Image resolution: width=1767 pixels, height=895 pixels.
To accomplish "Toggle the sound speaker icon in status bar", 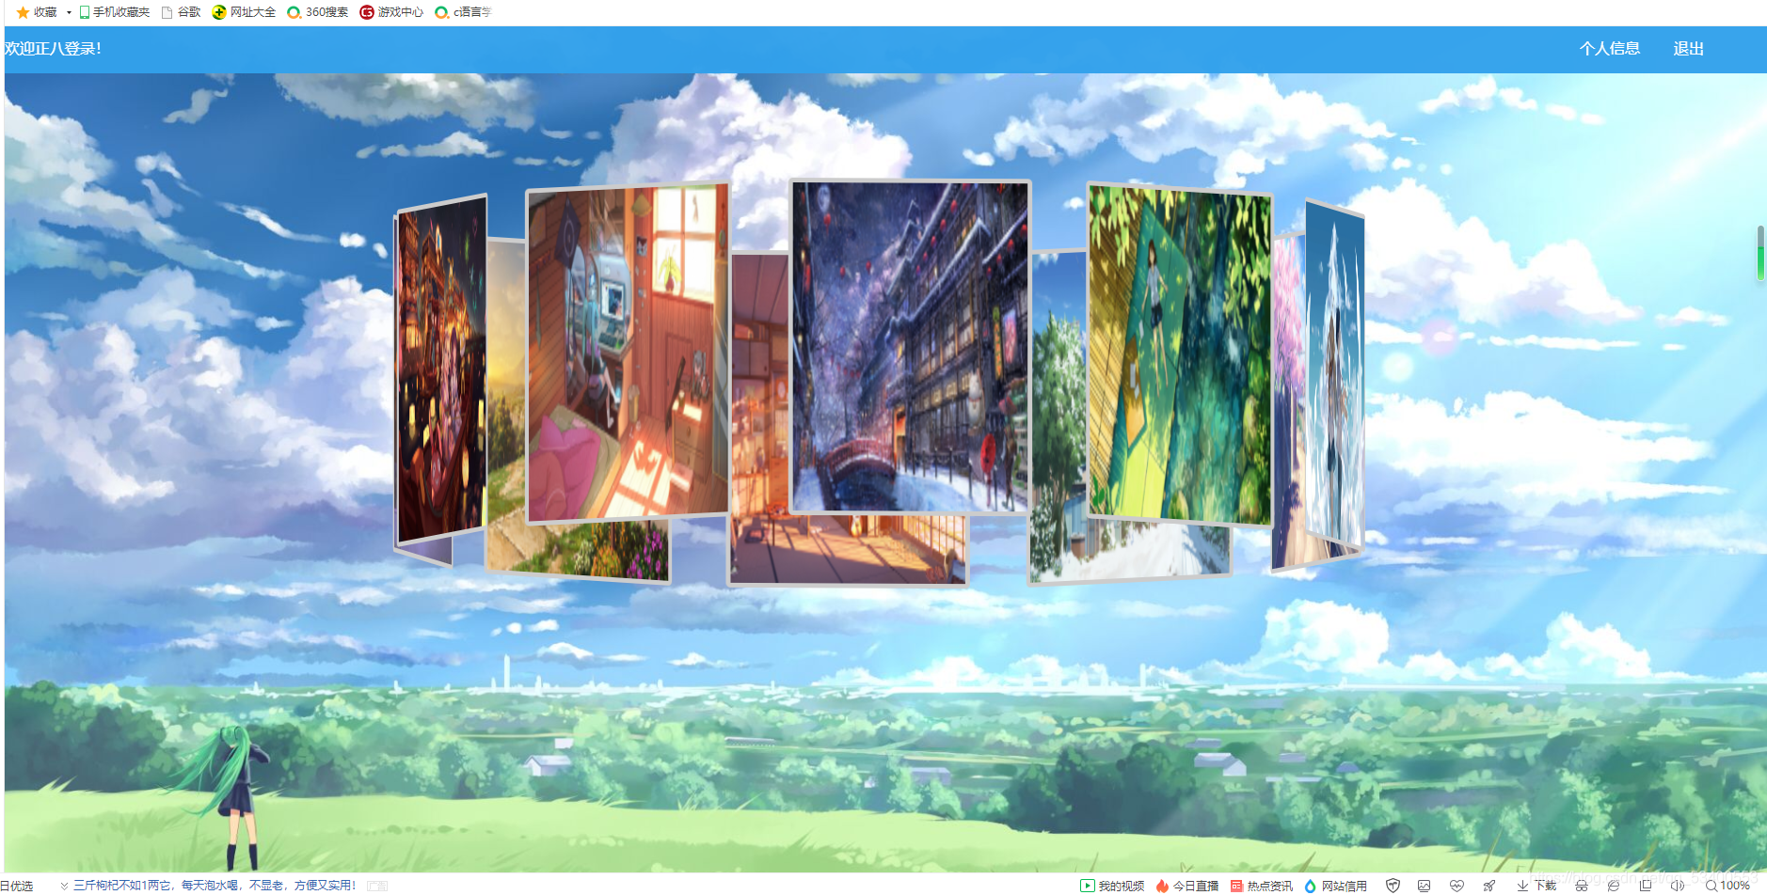I will click(x=1677, y=886).
